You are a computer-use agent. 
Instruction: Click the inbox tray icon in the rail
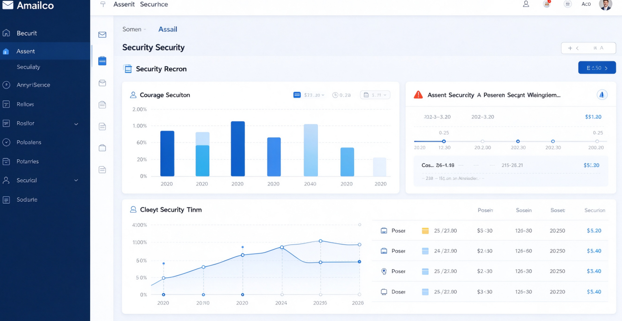[102, 83]
